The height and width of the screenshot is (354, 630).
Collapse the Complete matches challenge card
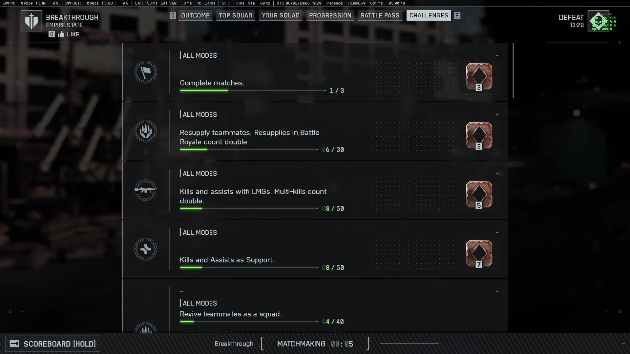(497, 55)
